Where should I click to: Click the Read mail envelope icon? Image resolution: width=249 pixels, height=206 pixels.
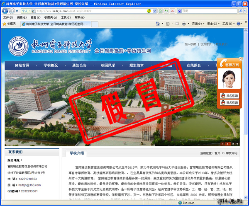[177, 24]
